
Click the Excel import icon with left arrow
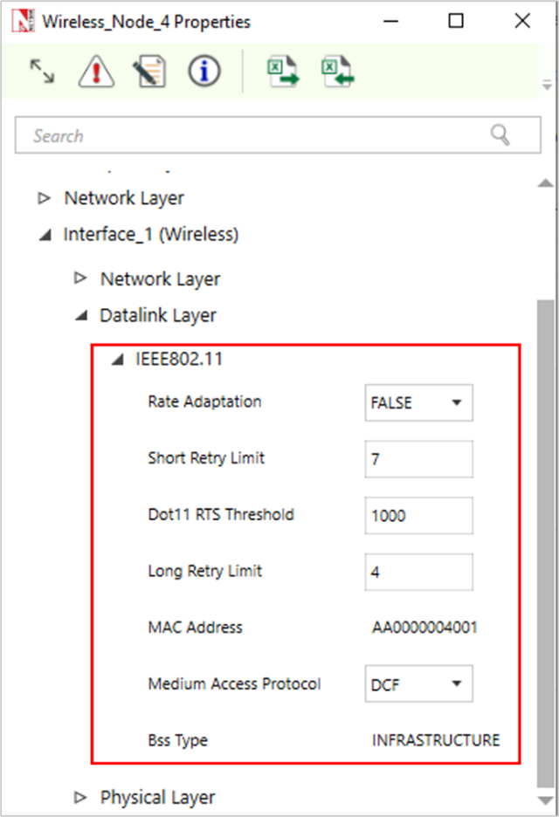tap(335, 72)
